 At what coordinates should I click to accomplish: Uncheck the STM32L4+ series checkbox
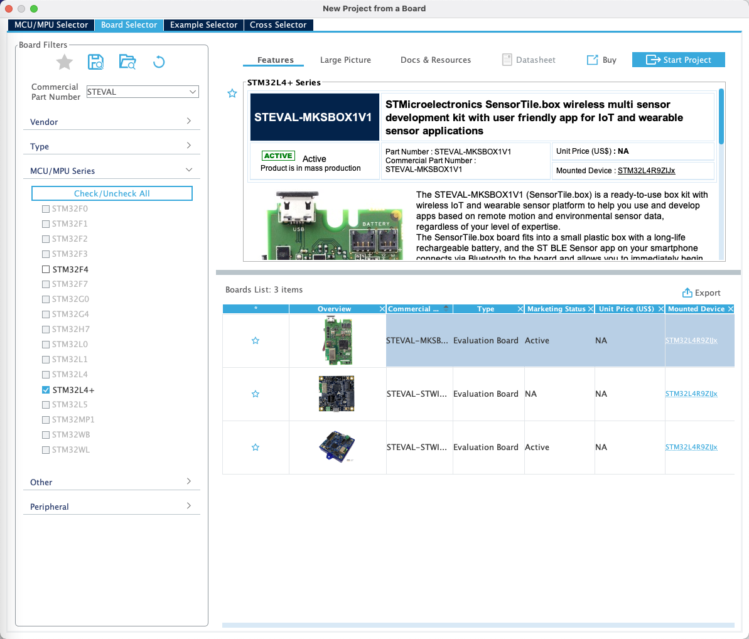tap(46, 390)
